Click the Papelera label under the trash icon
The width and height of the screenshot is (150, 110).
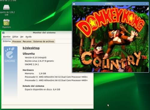(x=7, y=27)
